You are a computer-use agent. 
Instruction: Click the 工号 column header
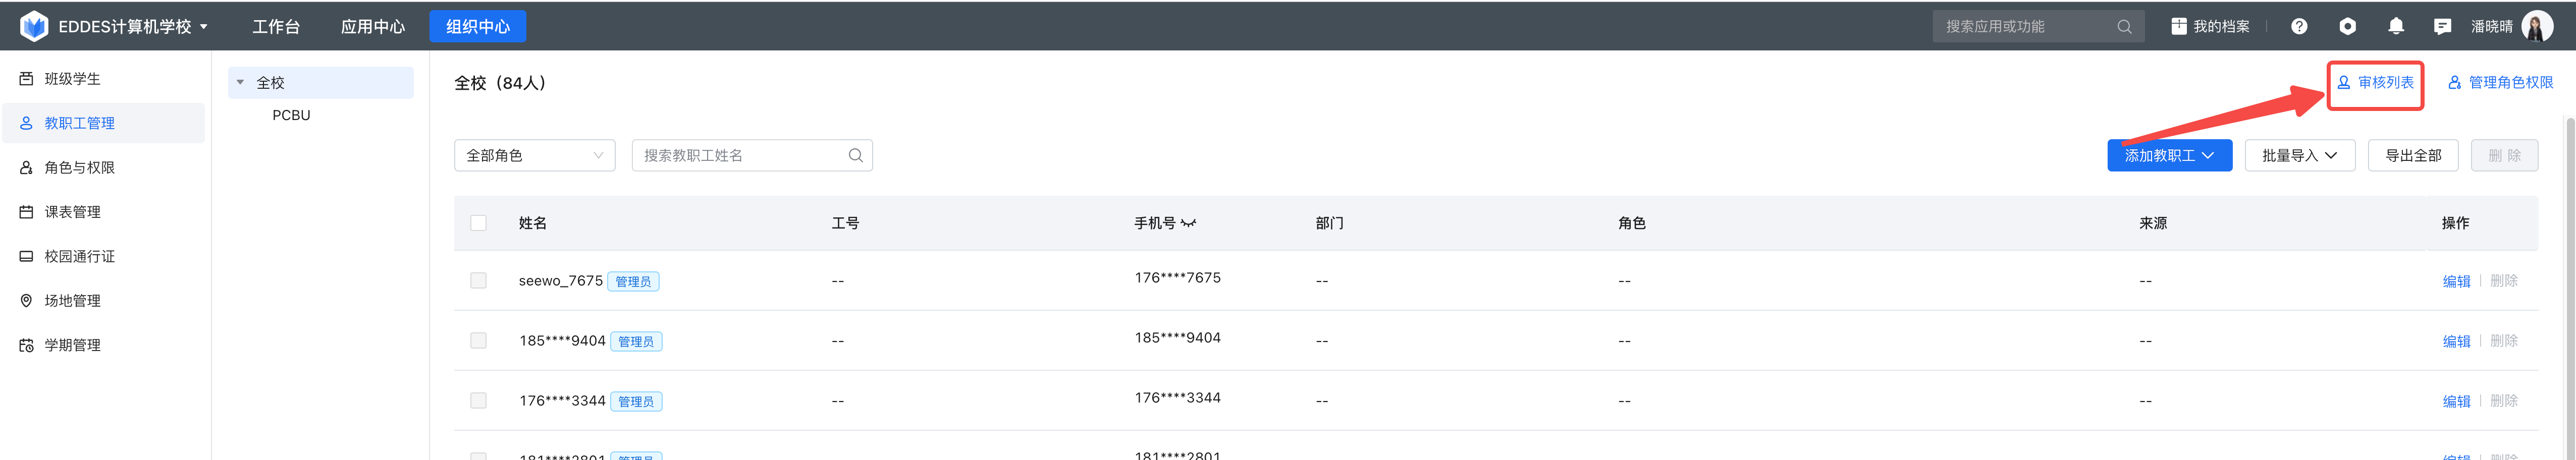[845, 223]
